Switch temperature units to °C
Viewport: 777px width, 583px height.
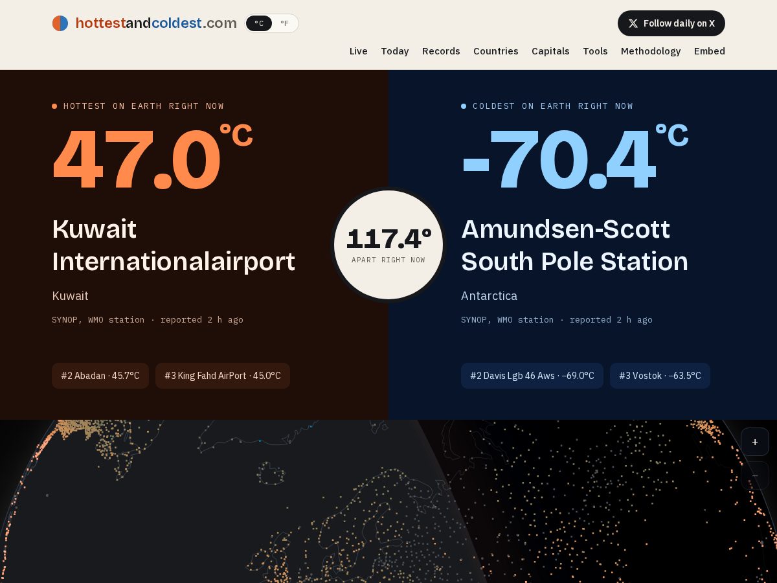(x=259, y=23)
